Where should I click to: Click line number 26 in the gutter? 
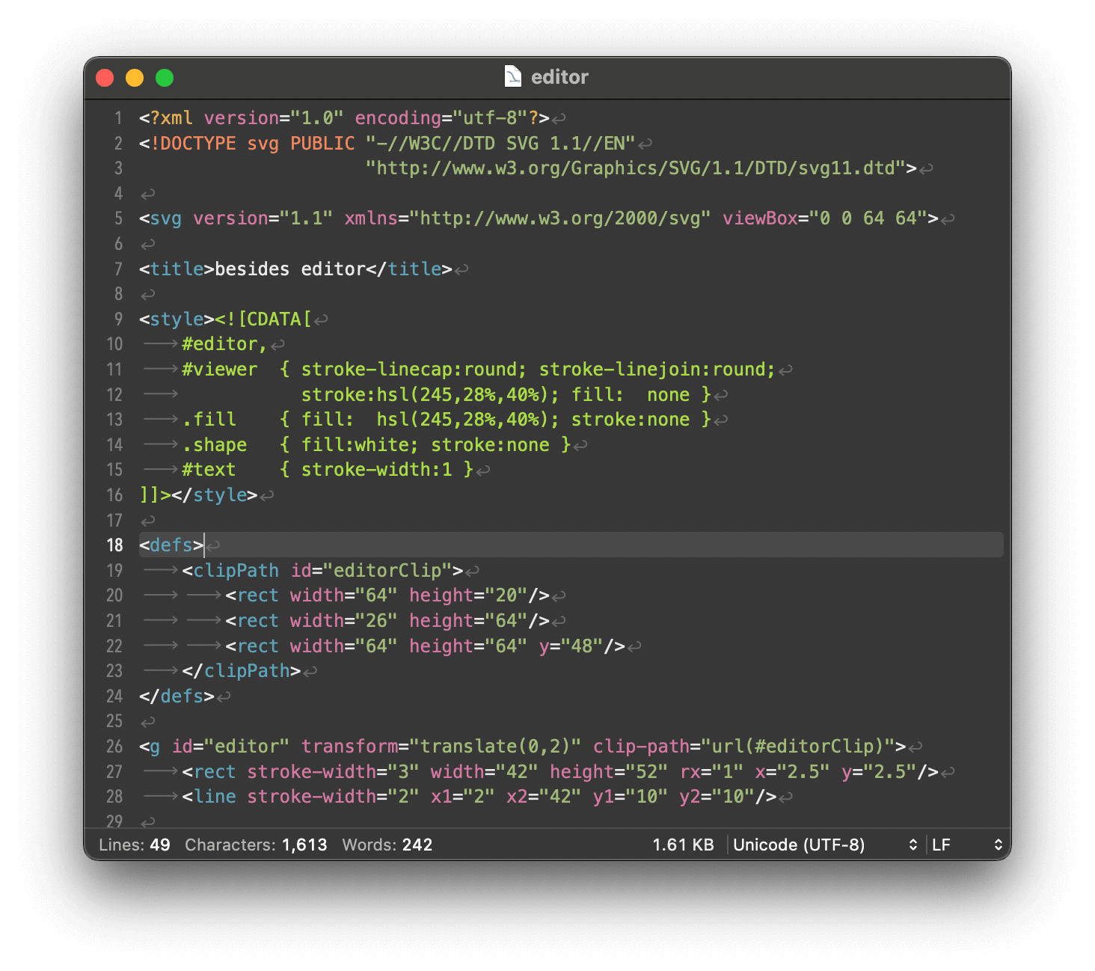(114, 747)
